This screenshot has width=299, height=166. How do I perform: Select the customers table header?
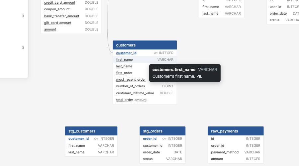point(145,45)
